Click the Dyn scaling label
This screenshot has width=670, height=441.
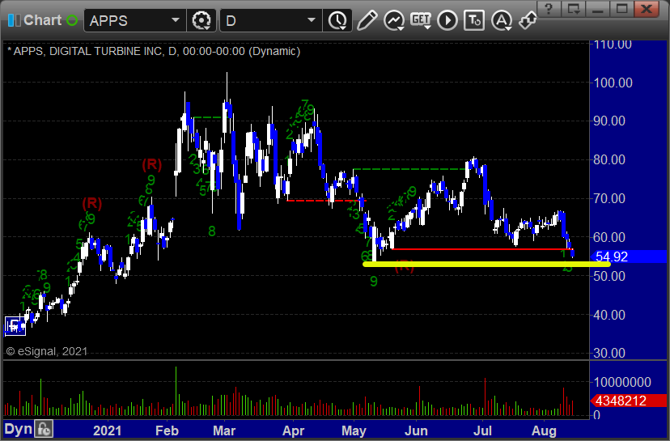click(x=18, y=429)
